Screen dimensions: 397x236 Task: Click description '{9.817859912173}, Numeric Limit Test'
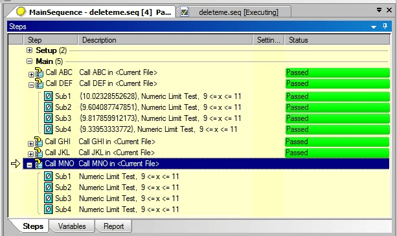tap(160, 118)
